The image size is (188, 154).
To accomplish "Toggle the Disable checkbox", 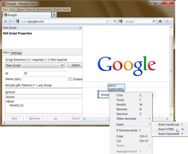I will [70, 79].
